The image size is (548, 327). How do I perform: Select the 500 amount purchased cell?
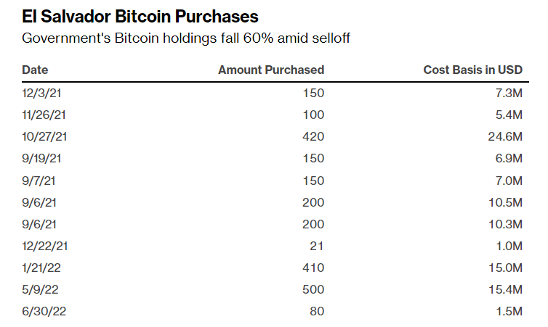(x=314, y=290)
